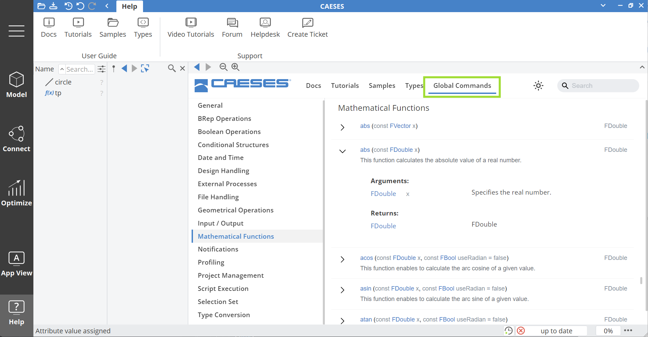Follow the FVector type link
648x337 pixels.
(400, 126)
